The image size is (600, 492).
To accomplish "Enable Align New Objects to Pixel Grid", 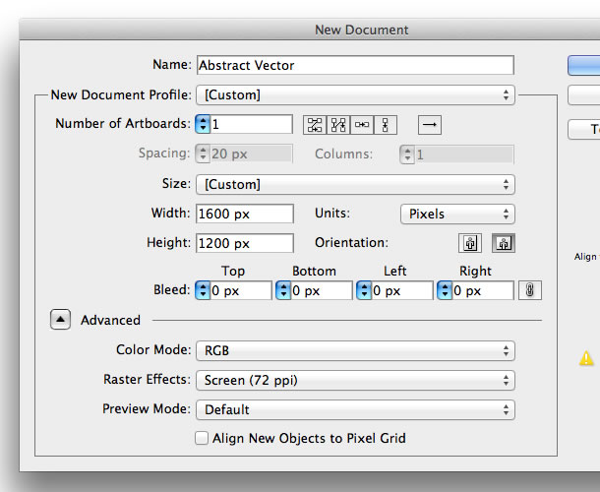I will click(x=203, y=438).
